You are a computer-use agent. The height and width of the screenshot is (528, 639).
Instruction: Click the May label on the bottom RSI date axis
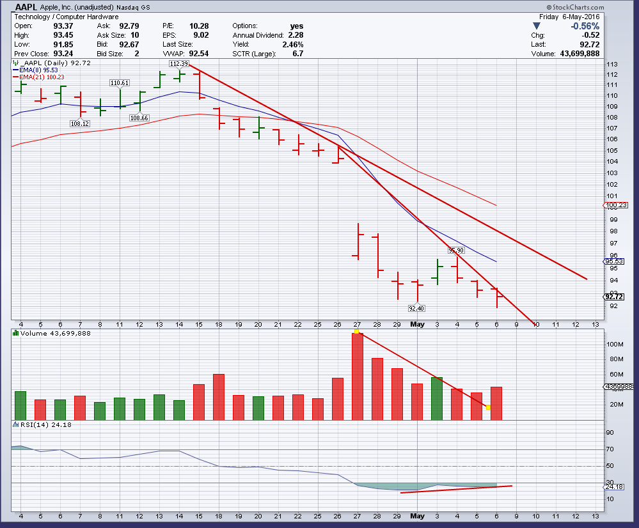(417, 516)
